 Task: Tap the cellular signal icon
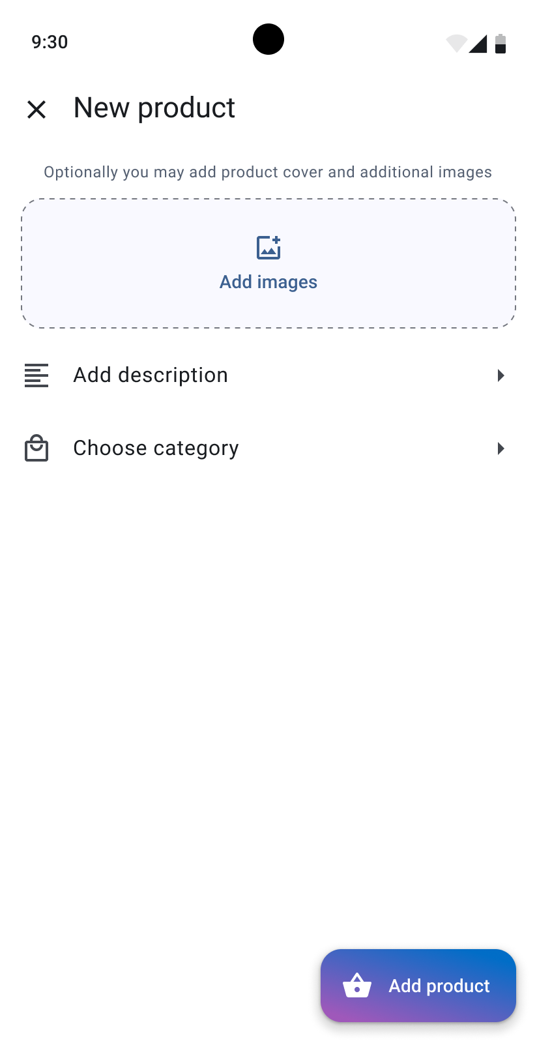point(478,44)
